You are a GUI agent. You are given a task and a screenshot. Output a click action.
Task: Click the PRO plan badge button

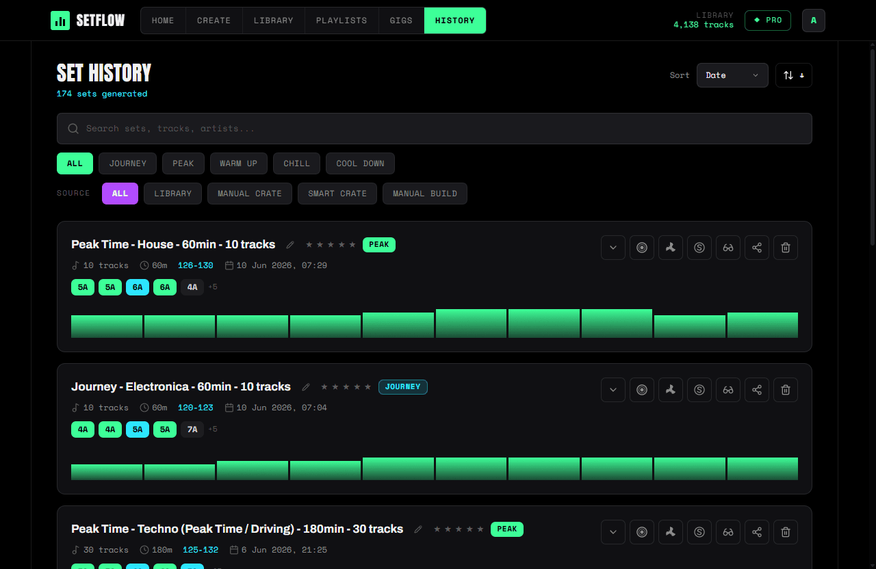pos(768,21)
